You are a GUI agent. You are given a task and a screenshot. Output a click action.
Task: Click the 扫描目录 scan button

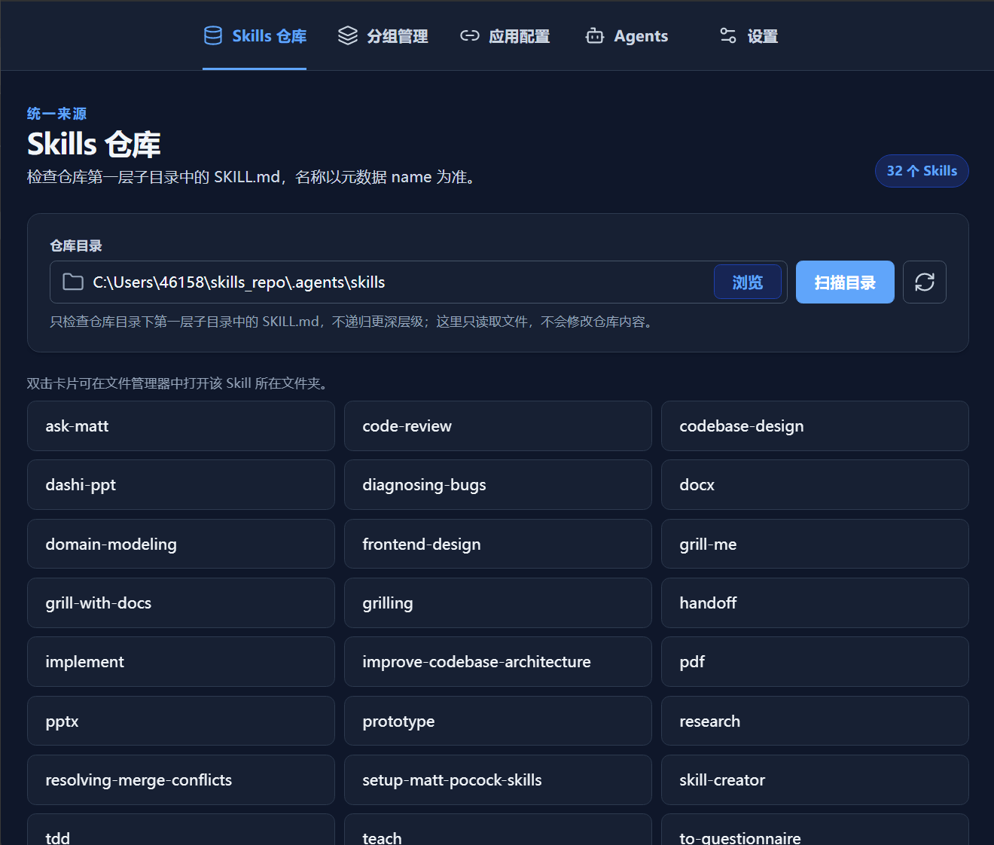pyautogui.click(x=845, y=282)
